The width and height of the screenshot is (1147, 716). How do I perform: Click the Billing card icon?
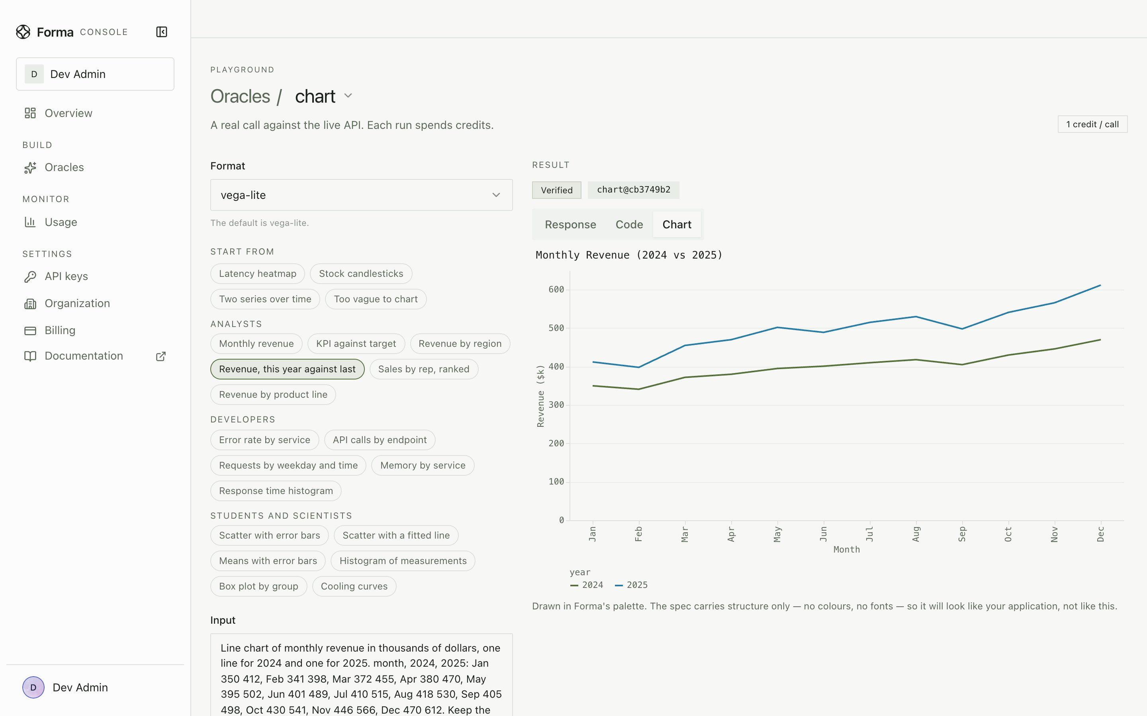[x=30, y=331]
